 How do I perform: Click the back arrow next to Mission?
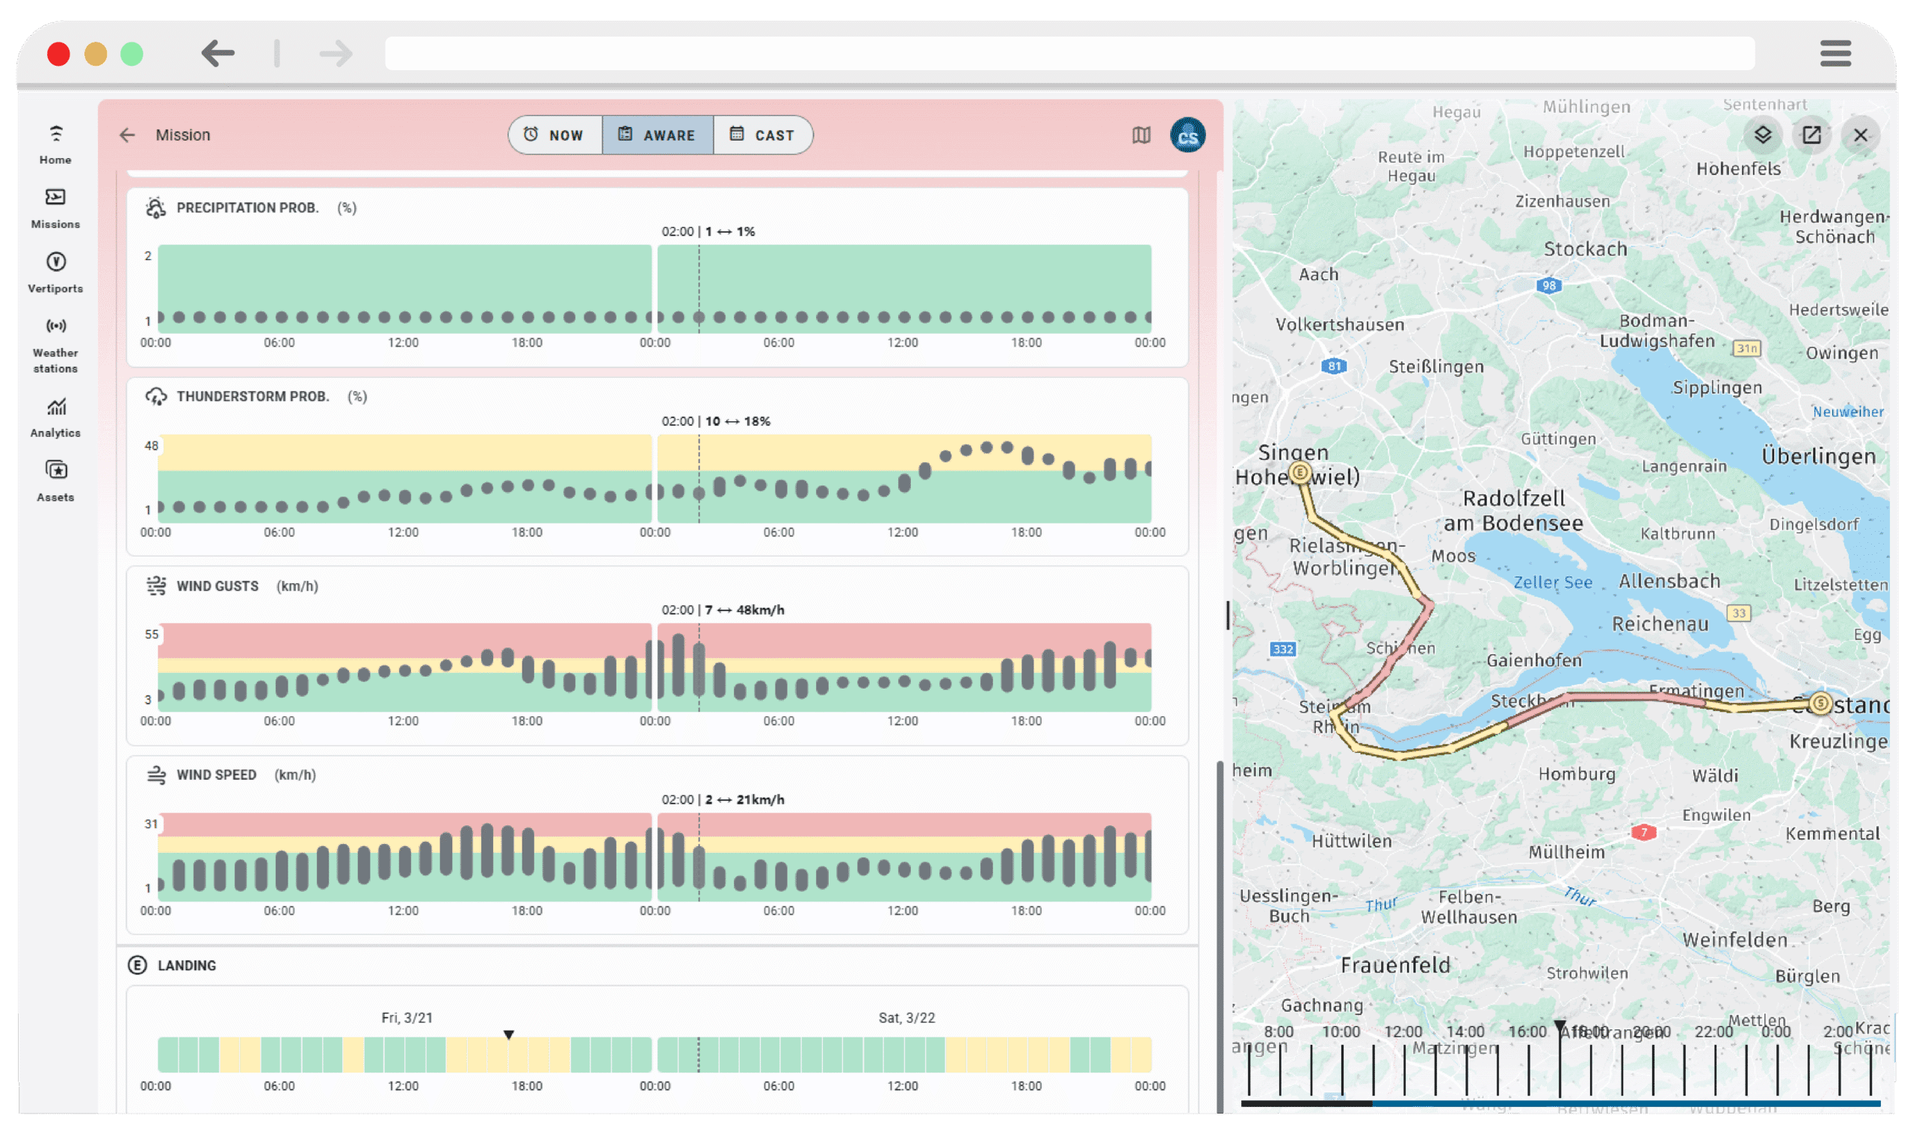127,134
